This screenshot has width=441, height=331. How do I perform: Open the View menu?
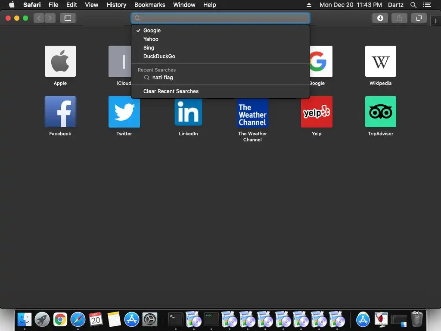(x=91, y=5)
